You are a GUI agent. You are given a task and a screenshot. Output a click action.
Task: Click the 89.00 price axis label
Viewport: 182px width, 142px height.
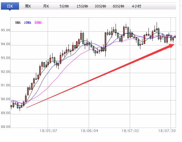point(5,113)
